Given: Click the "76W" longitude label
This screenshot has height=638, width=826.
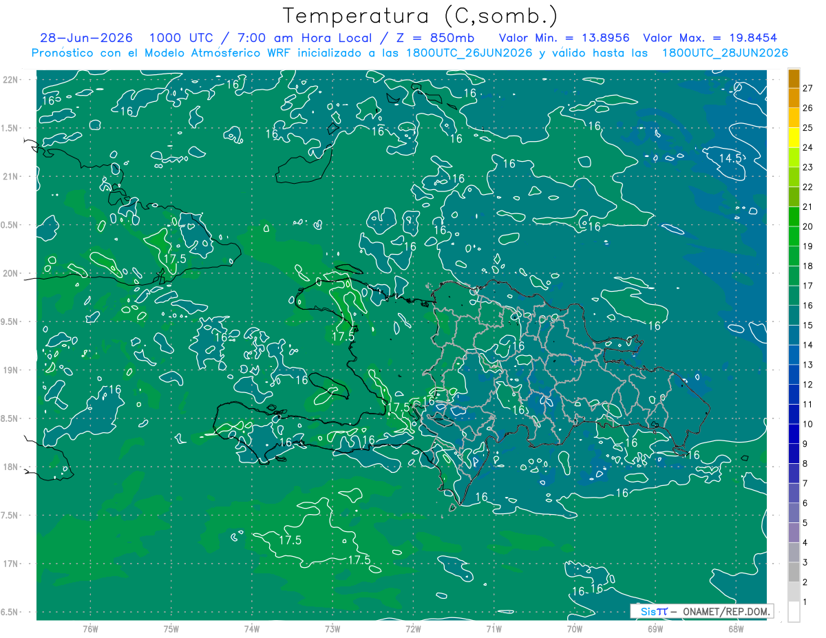Looking at the screenshot, I should [x=90, y=628].
